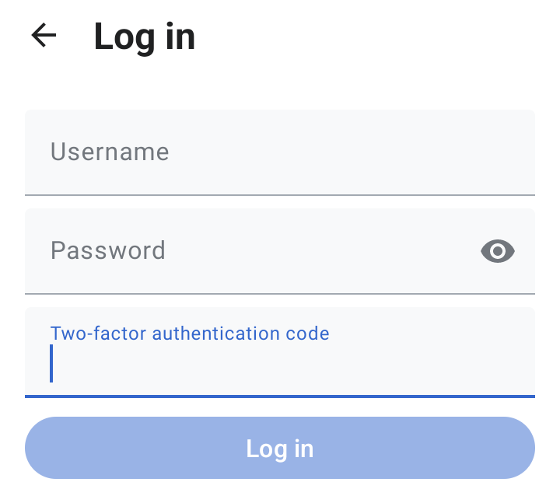
Task: Click the Password field left of eye icon
Action: pyautogui.click(x=321, y=251)
